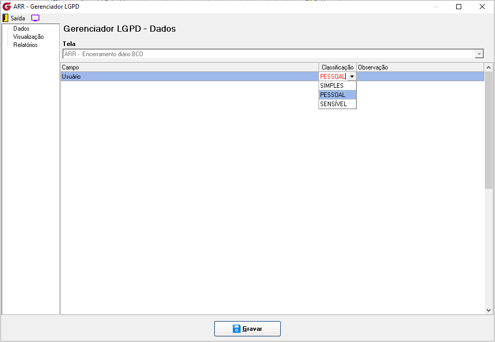This screenshot has height=342, width=495.
Task: Click the scrollbar up arrow in grid
Action: click(x=489, y=67)
